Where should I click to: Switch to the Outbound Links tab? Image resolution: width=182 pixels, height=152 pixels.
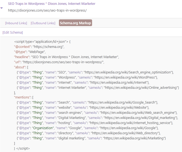pos(43,23)
